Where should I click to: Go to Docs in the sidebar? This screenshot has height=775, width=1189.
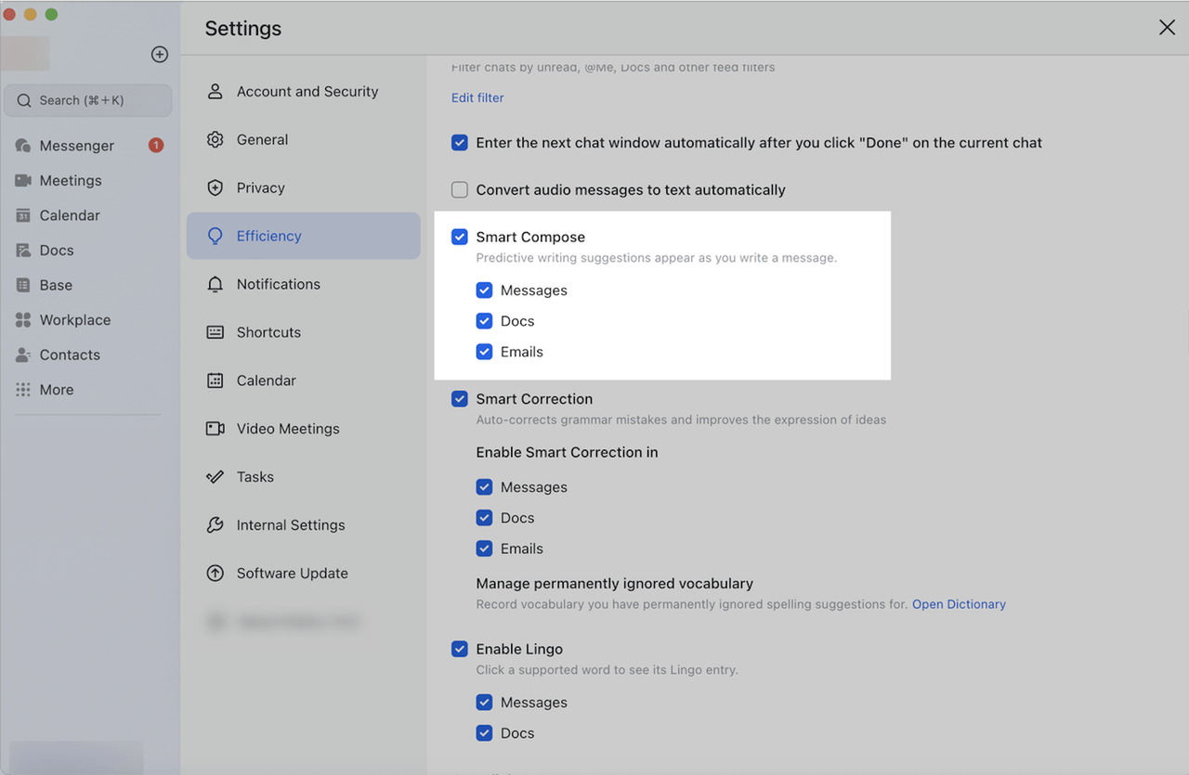point(56,251)
